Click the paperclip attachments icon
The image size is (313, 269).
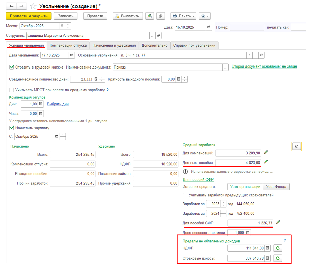pyautogui.click(x=161, y=16)
